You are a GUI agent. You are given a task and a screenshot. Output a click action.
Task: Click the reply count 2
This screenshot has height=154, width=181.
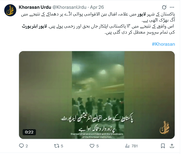(27, 146)
